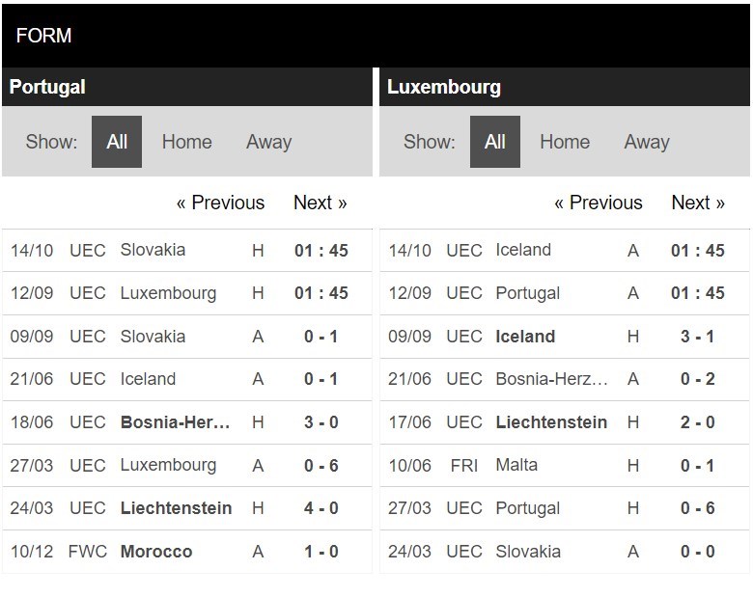This screenshot has height=597, width=753.
Task: Open Luxembourg's 24/03 Slovakia 0 - 0 match
Action: pos(565,552)
